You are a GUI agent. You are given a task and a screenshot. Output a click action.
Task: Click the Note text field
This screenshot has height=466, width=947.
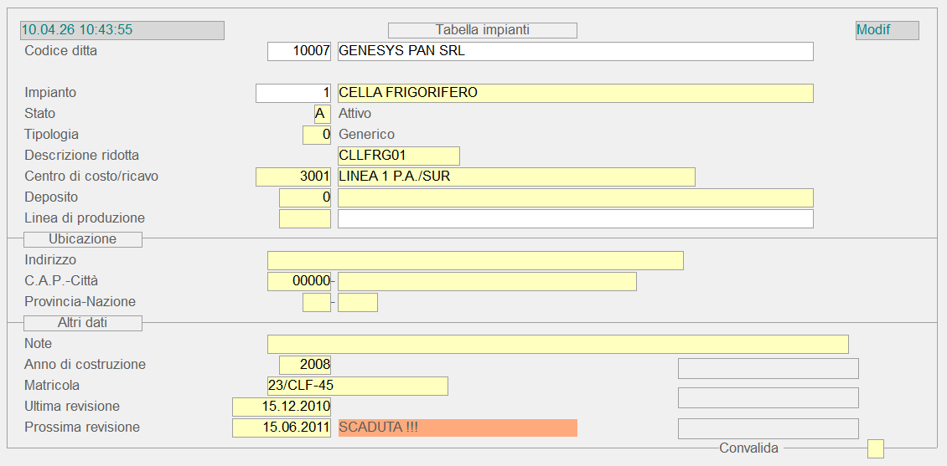click(557, 344)
